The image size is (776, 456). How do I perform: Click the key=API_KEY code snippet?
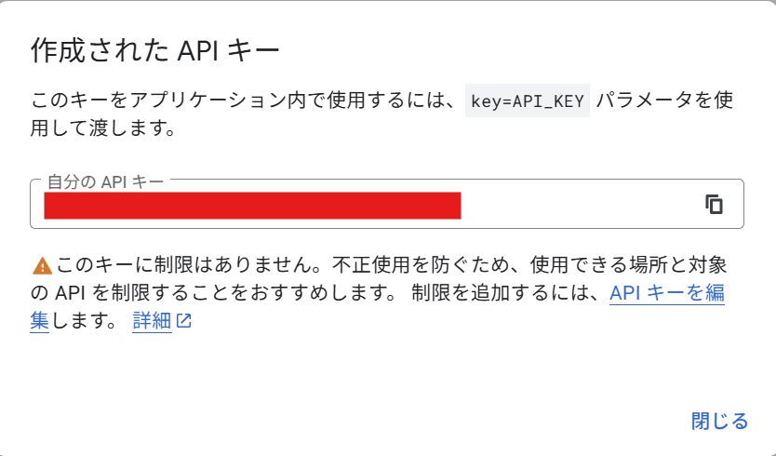(x=528, y=101)
